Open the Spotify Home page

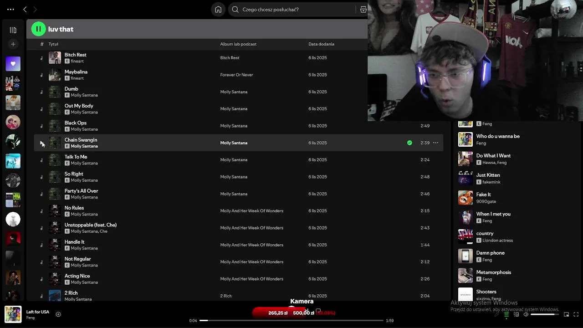coord(218,9)
